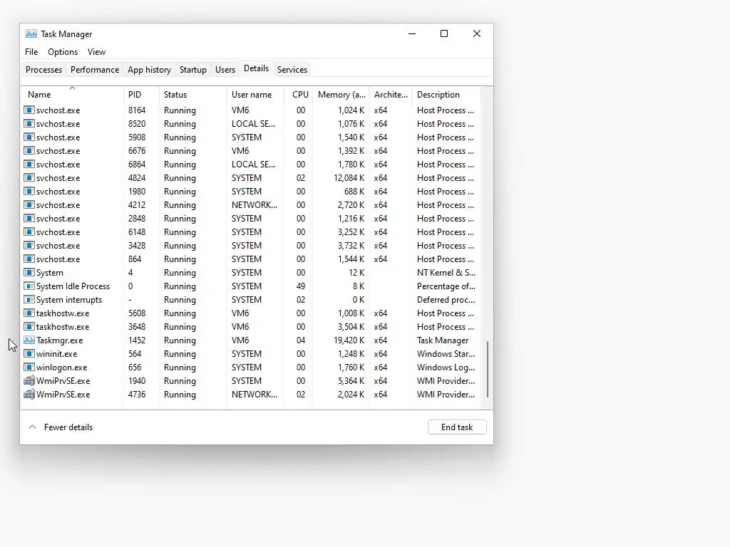Switch to the Startup tab

click(x=192, y=69)
